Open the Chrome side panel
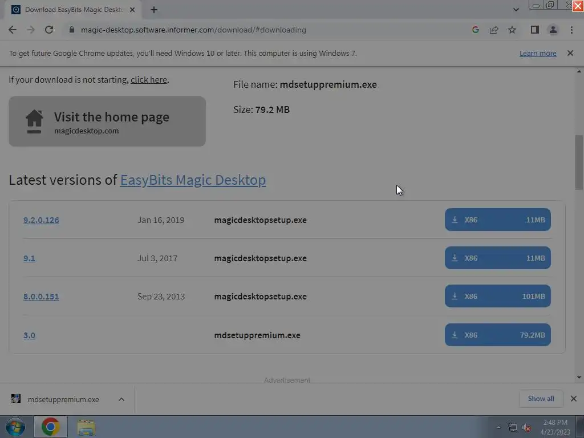Image resolution: width=584 pixels, height=438 pixels. (x=535, y=30)
